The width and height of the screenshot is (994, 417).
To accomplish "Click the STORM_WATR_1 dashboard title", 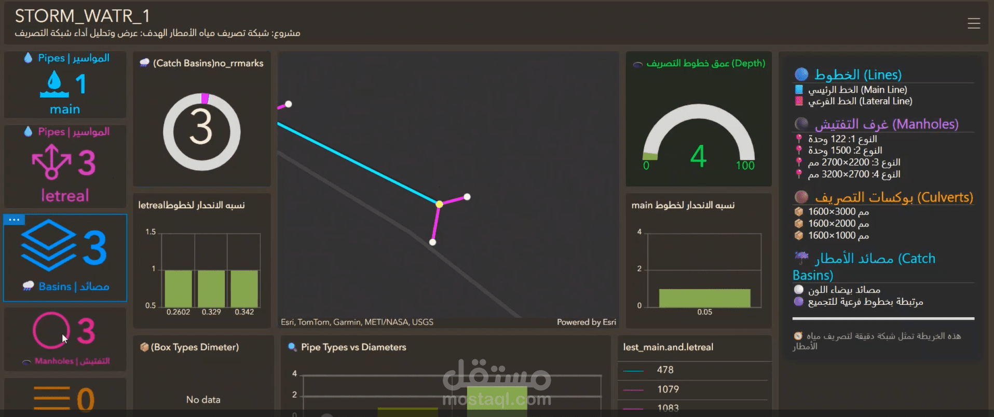I will tap(83, 16).
